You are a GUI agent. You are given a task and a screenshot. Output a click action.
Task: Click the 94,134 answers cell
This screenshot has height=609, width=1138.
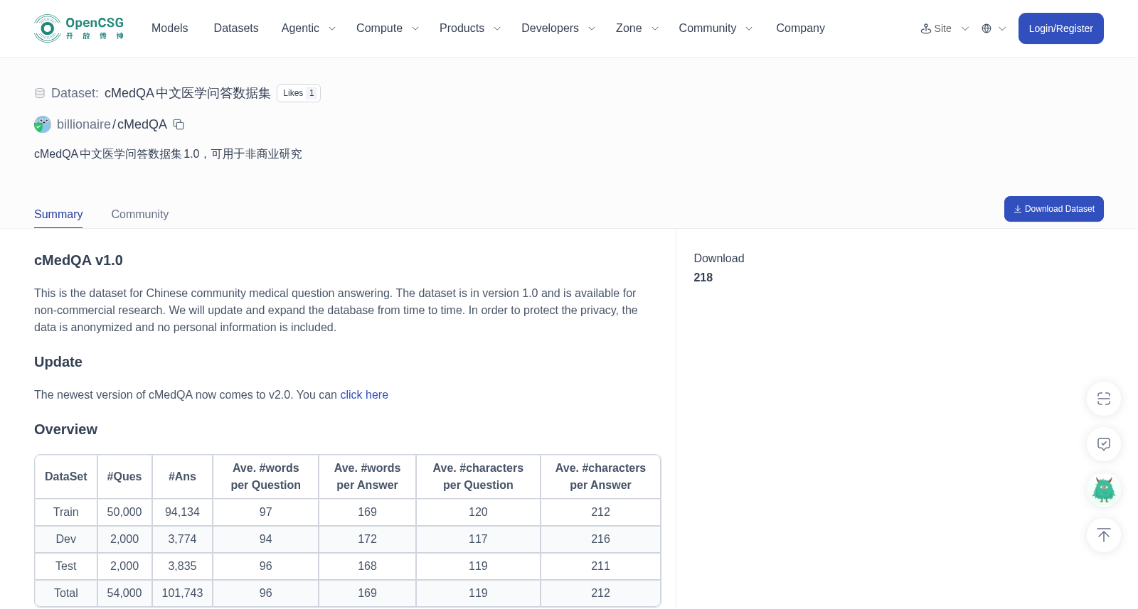[182, 512]
